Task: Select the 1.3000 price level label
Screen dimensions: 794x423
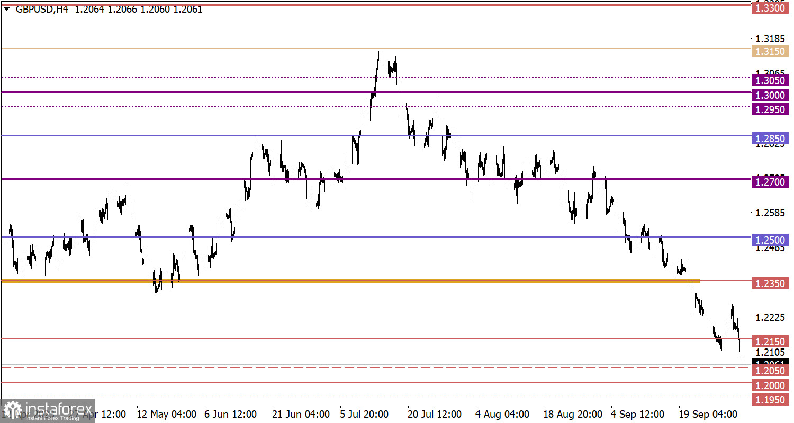Action: click(x=770, y=95)
